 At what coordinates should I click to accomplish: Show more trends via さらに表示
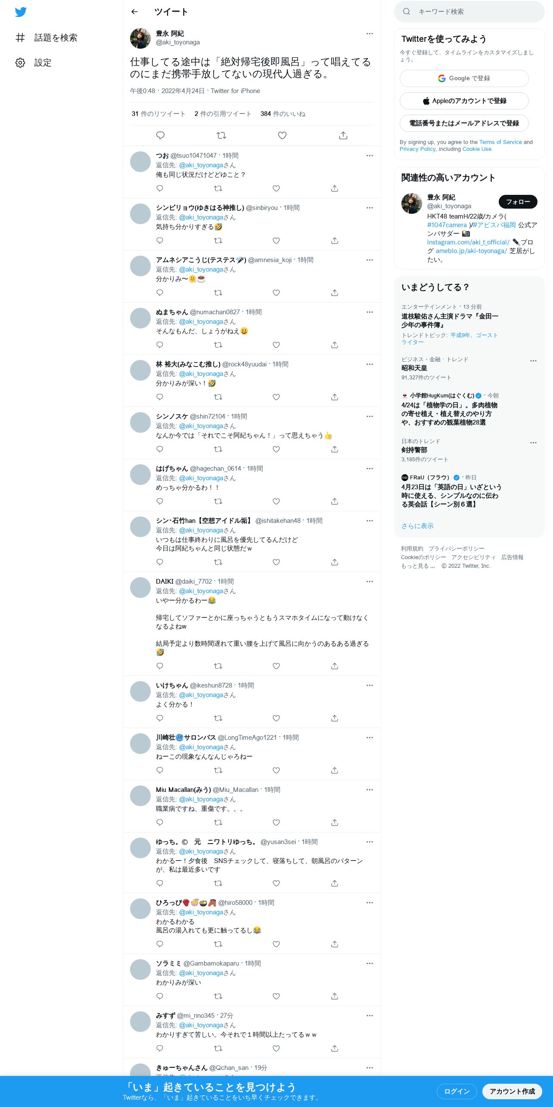point(417,526)
